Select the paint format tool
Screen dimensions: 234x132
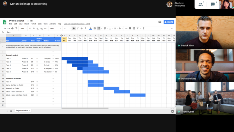click(x=16, y=28)
